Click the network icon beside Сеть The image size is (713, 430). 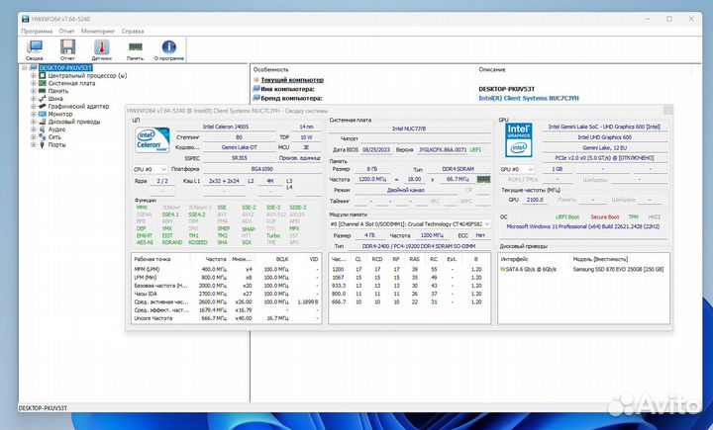(43, 136)
